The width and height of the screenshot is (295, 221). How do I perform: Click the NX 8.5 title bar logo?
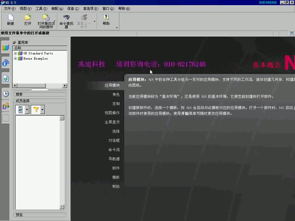(x=3, y=2)
